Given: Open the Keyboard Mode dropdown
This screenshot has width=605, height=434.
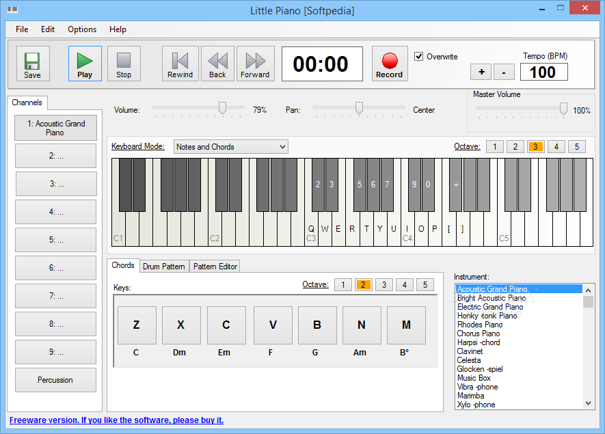Looking at the screenshot, I should pyautogui.click(x=231, y=146).
